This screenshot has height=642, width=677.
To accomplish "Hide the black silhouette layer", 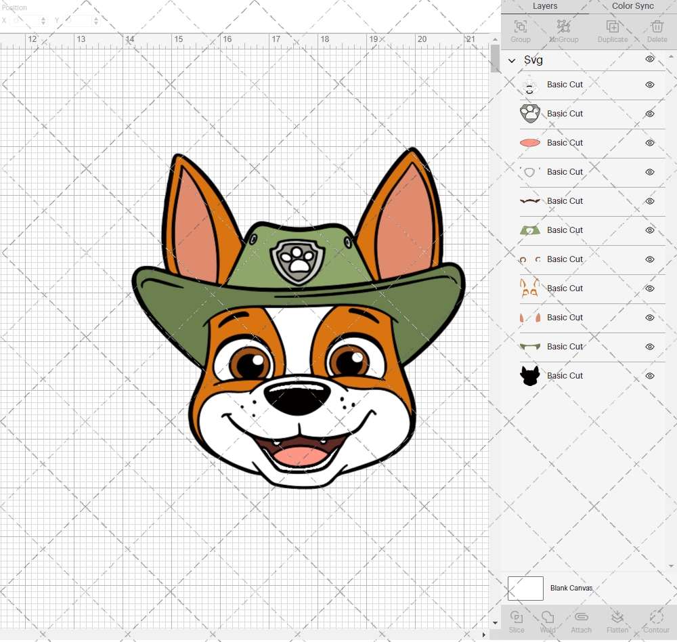I will [x=650, y=376].
